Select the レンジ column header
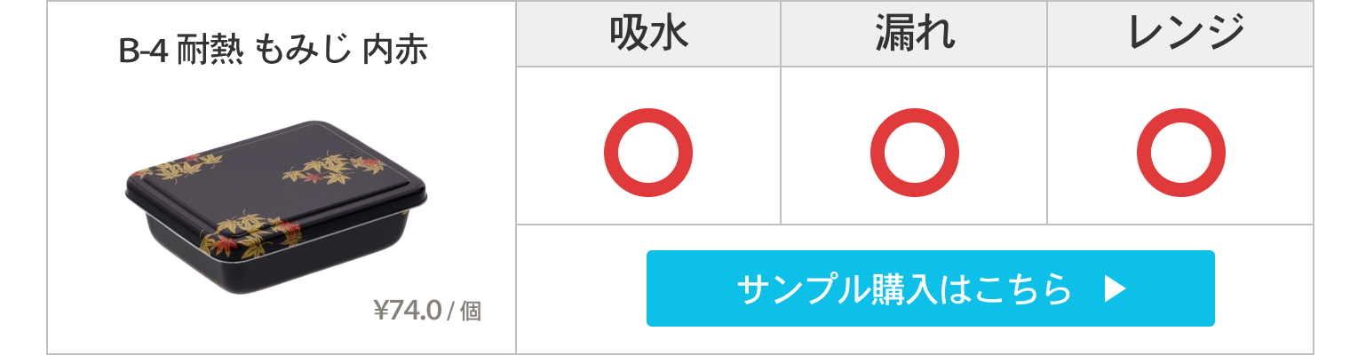This screenshot has height=355, width=1350. click(1180, 34)
